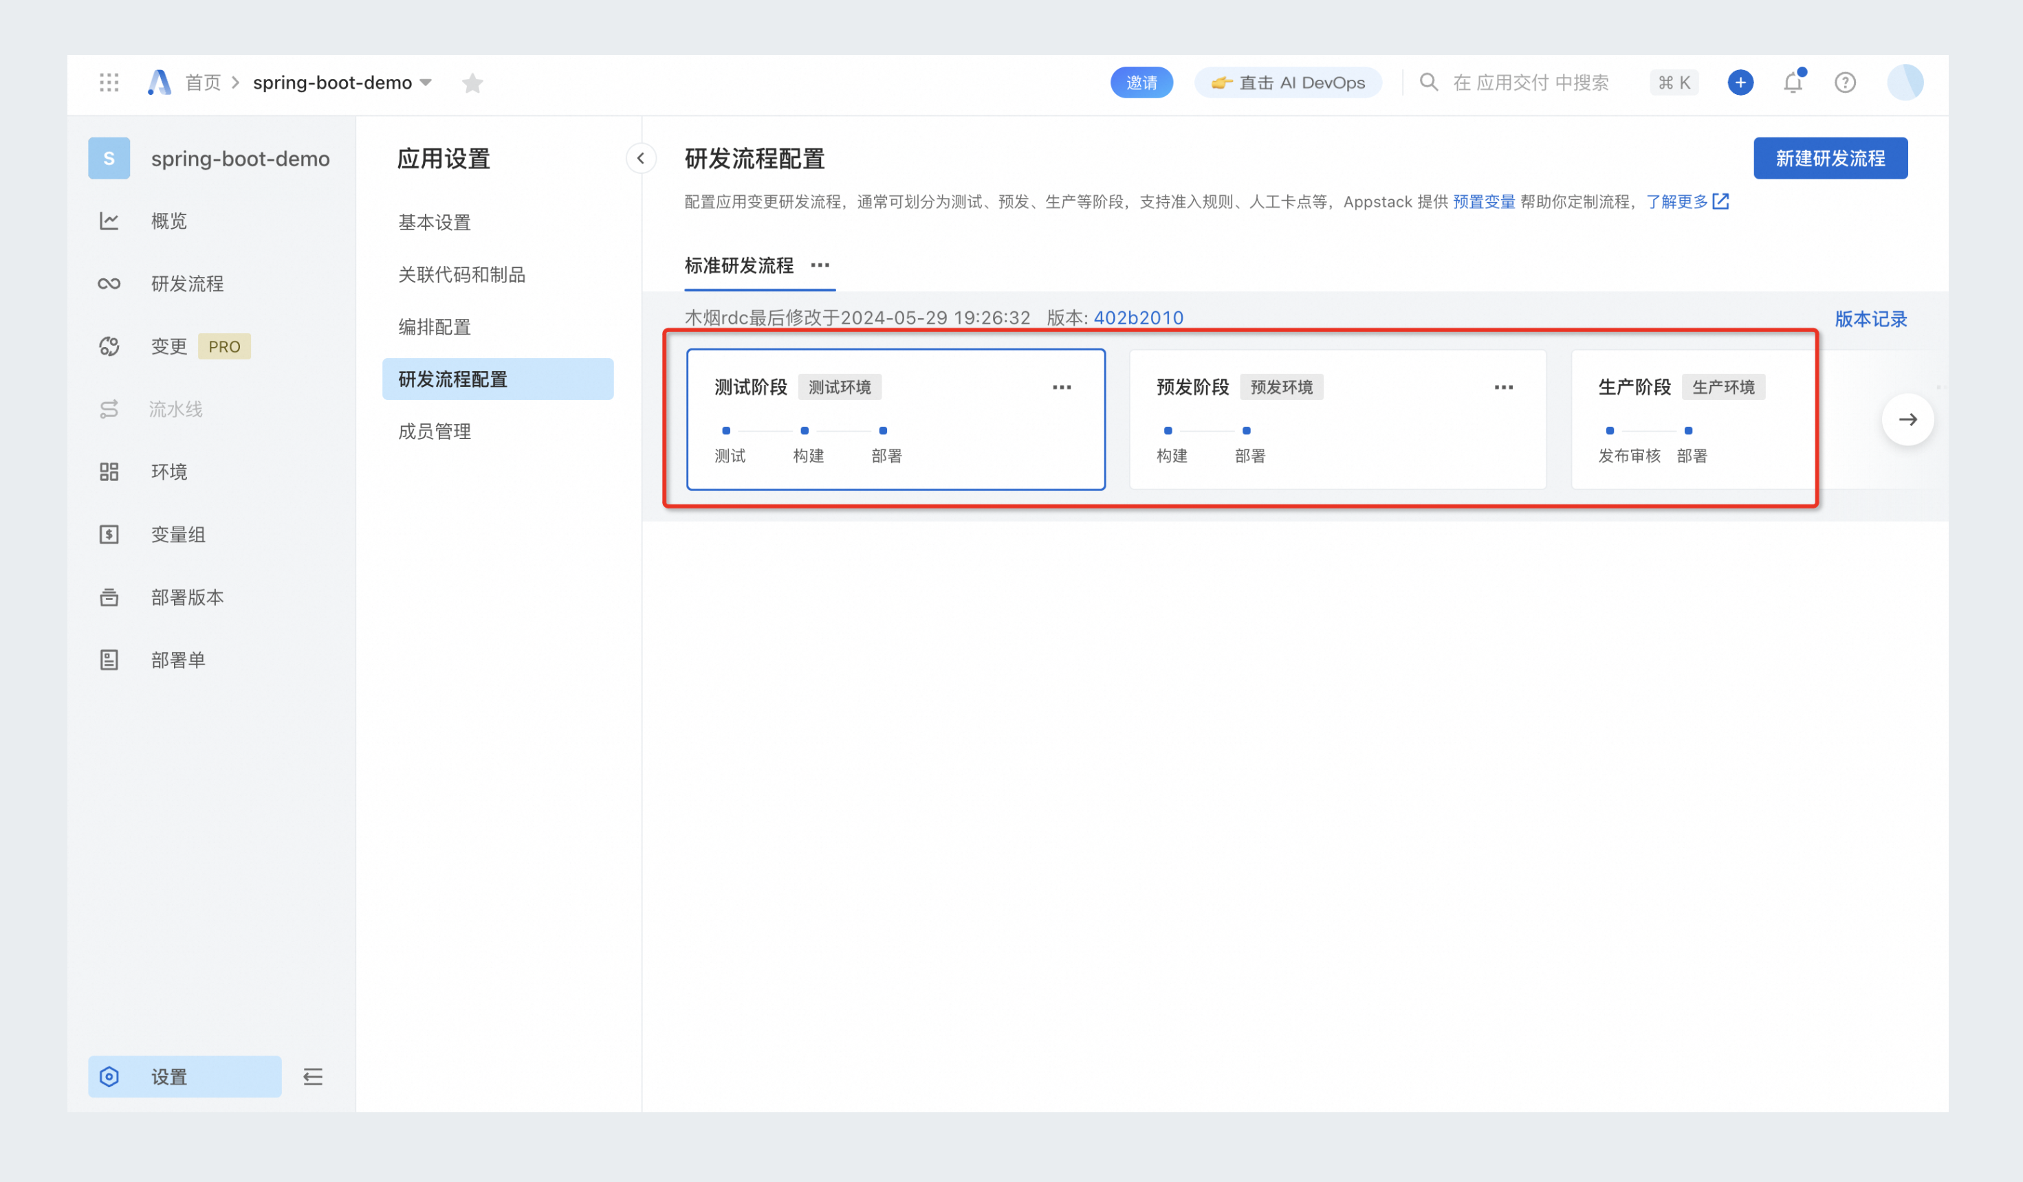Collapse the left sidebar menu icon
Image resolution: width=2023 pixels, height=1182 pixels.
coord(312,1076)
